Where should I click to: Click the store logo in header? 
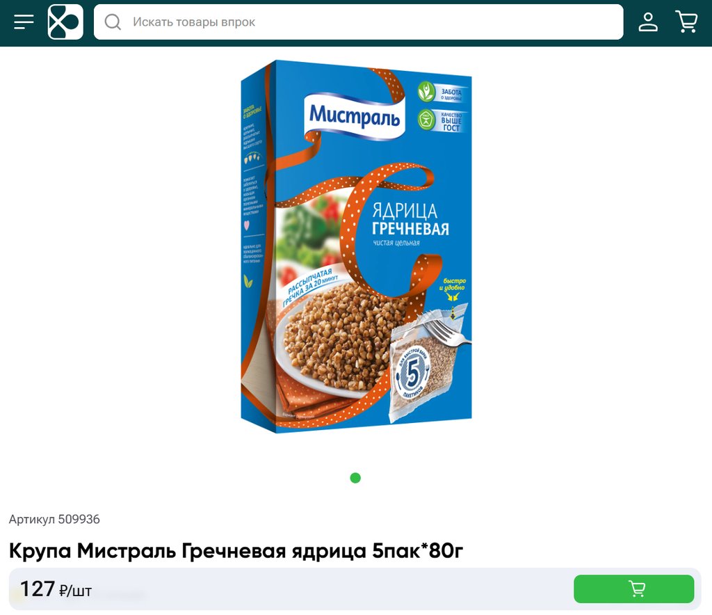tap(65, 22)
